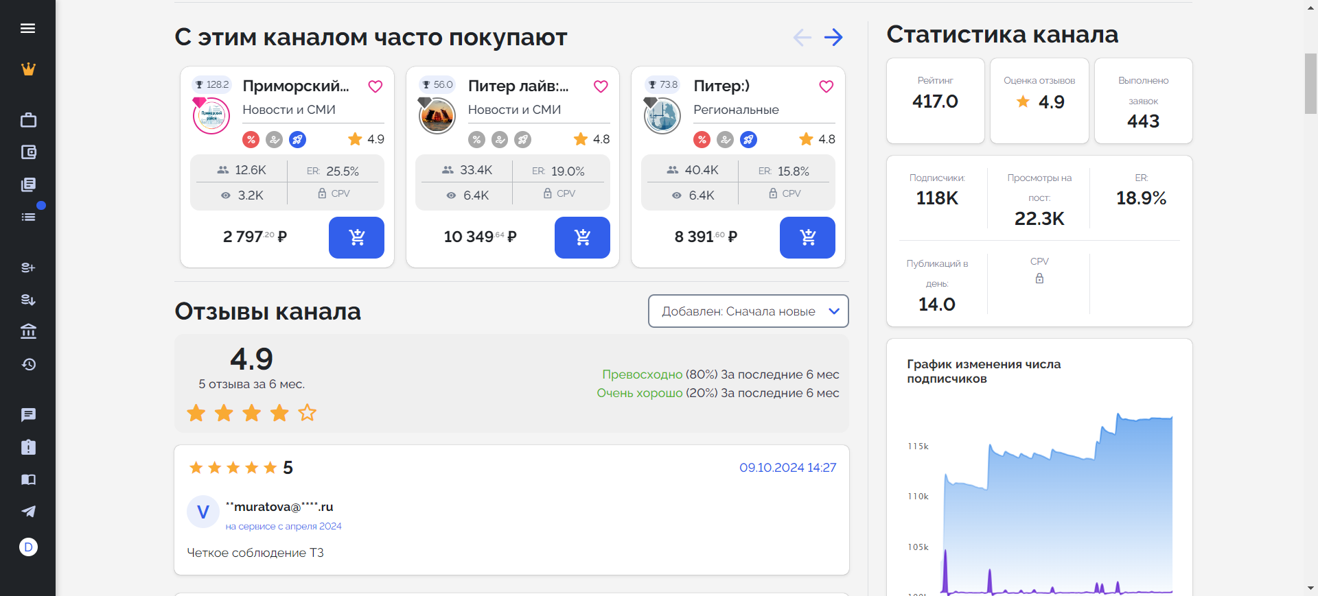Expand the reviews sort dropdown Сначала новые

point(748,311)
